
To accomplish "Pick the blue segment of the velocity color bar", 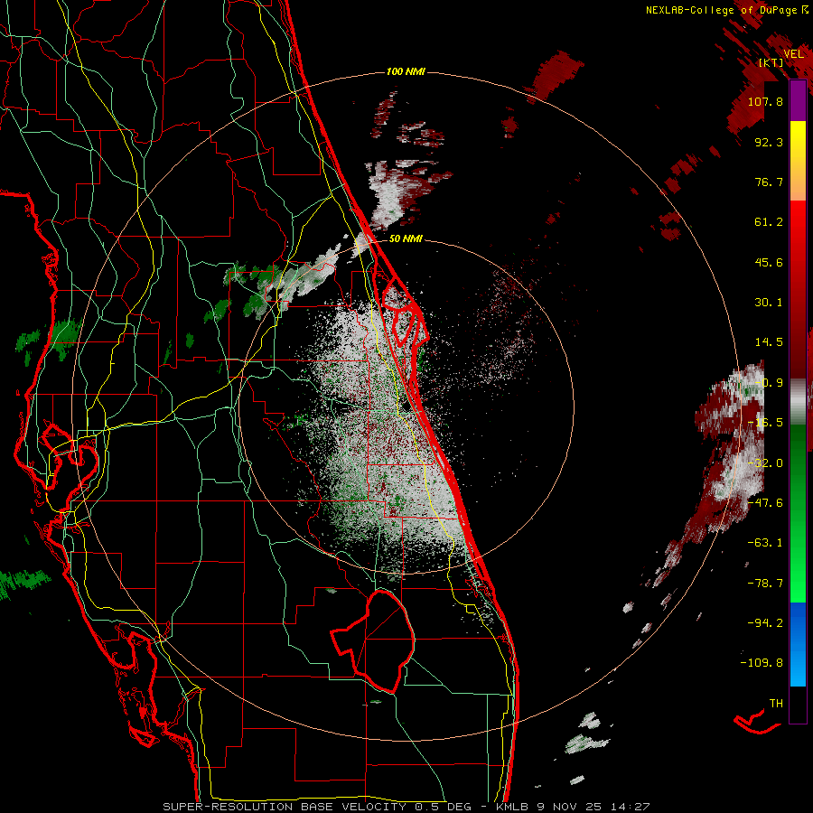I will (798, 644).
